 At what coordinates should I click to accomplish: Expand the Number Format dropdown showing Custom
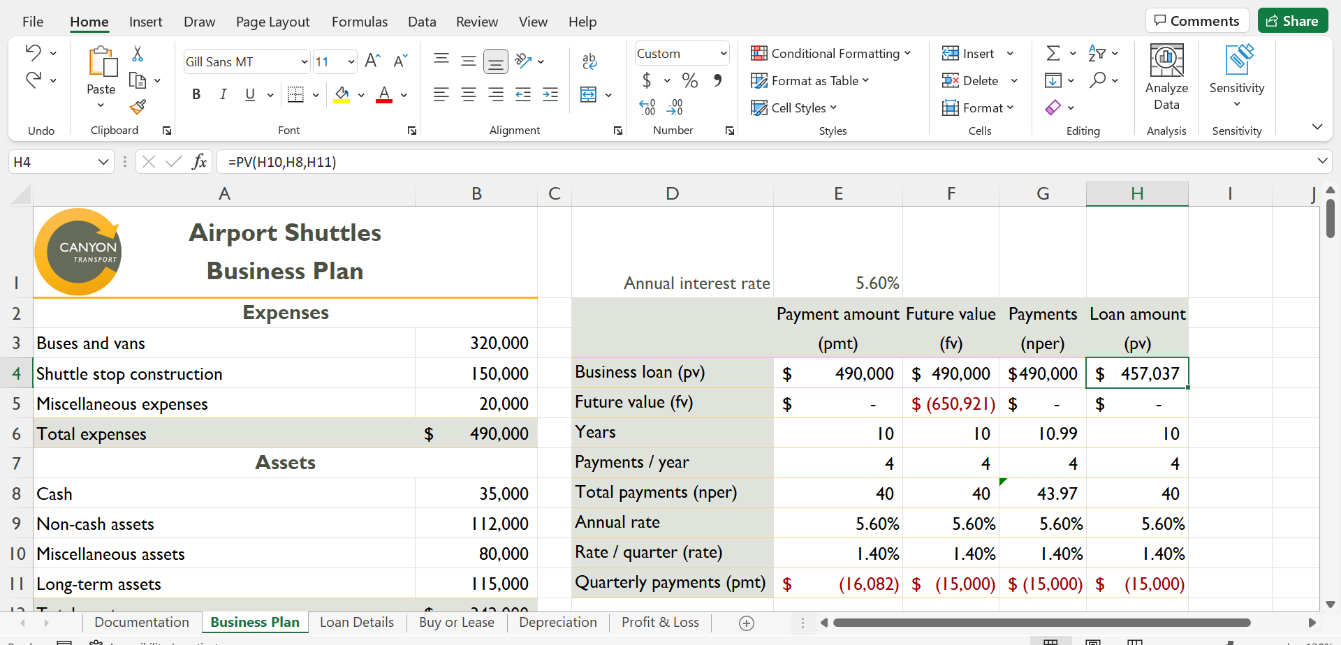point(723,54)
